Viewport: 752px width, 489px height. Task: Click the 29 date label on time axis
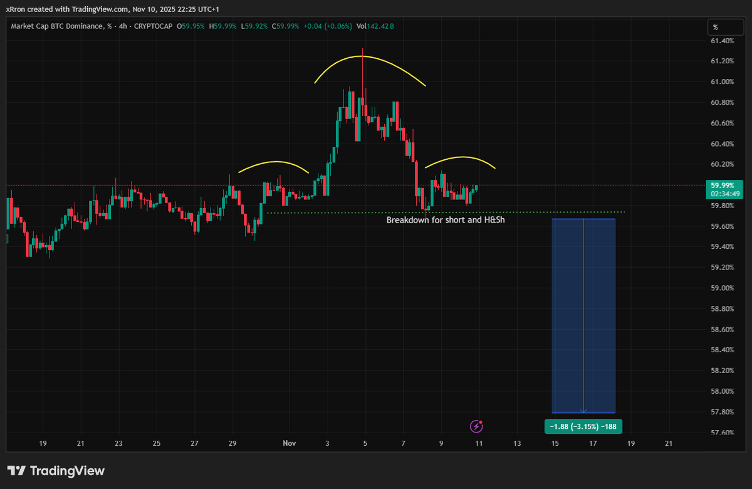tap(232, 443)
